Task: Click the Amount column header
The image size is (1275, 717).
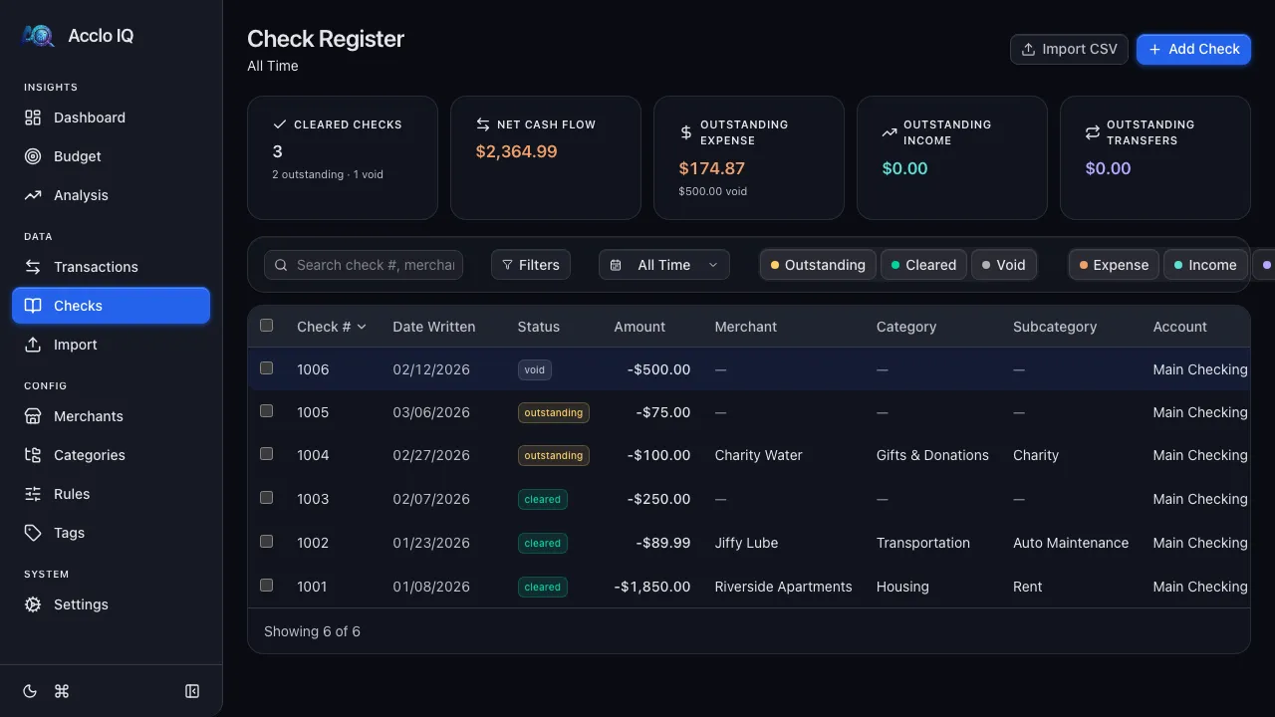Action: tap(639, 327)
